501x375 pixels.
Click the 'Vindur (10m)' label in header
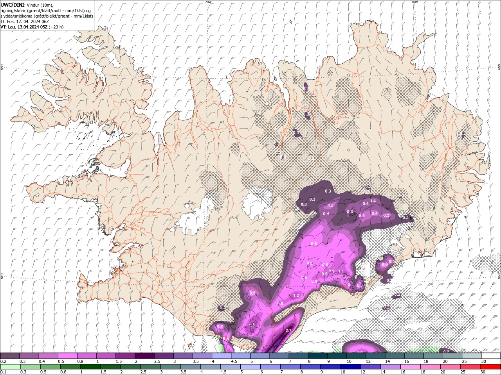pyautogui.click(x=40, y=5)
